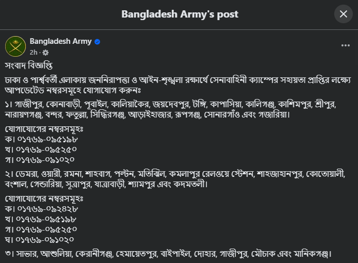Screen dimensions: 358x263
Task: Click the audience gear icon beside 2h
Action: 46,53
